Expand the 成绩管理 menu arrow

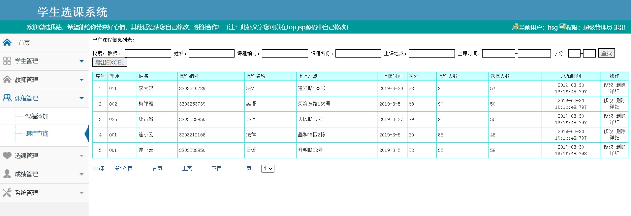click(81, 174)
